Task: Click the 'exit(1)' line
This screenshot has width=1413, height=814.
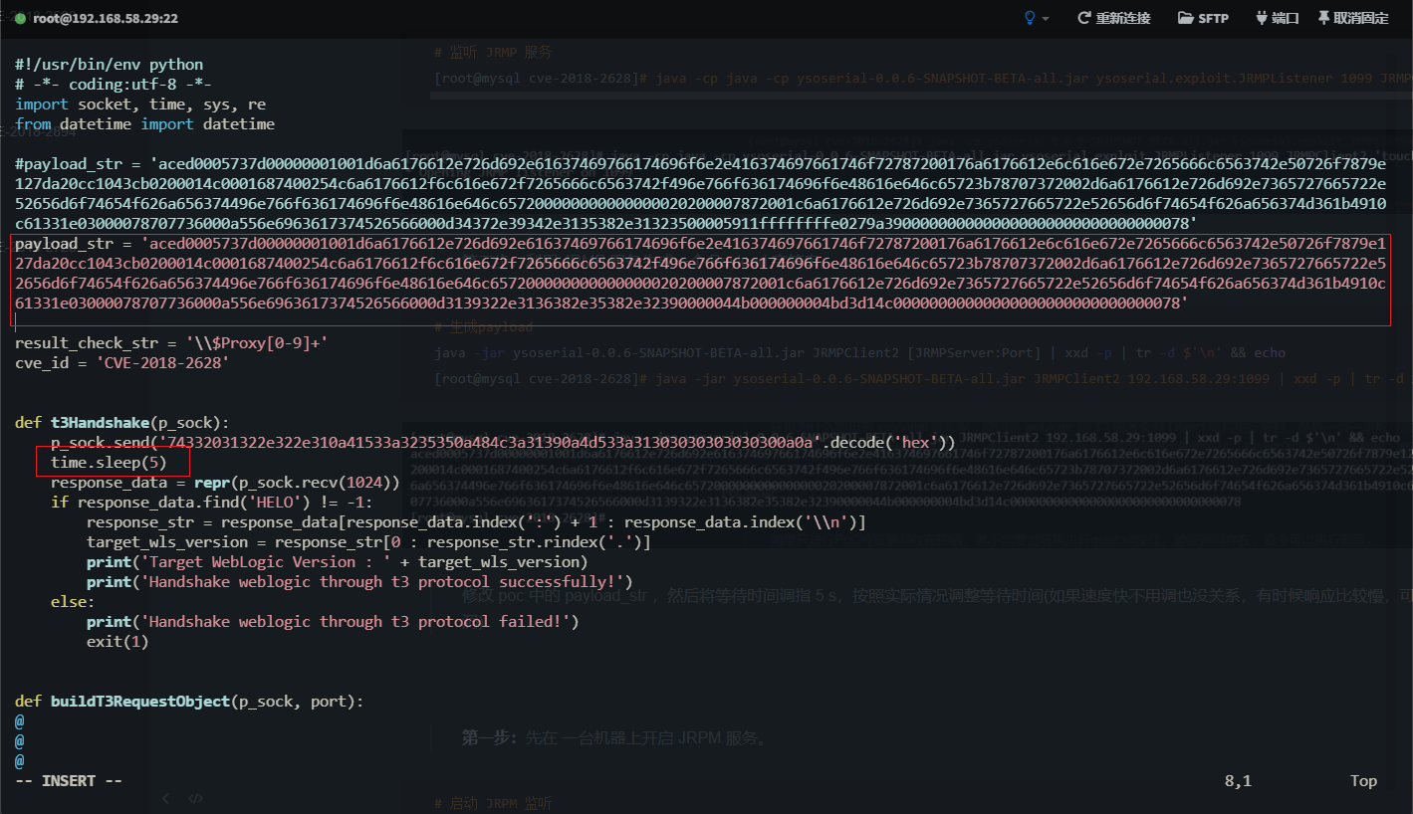Action: pos(118,642)
